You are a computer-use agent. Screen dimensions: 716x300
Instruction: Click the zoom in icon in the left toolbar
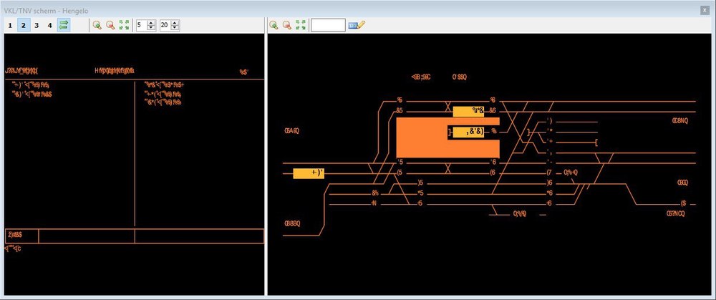(97, 25)
